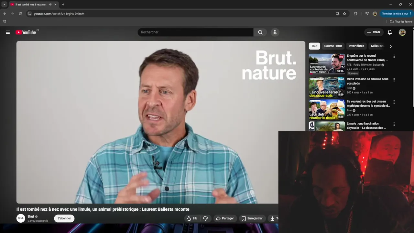The image size is (414, 233).
Task: Open Chrome profile avatar in toolbar
Action: (x=375, y=14)
